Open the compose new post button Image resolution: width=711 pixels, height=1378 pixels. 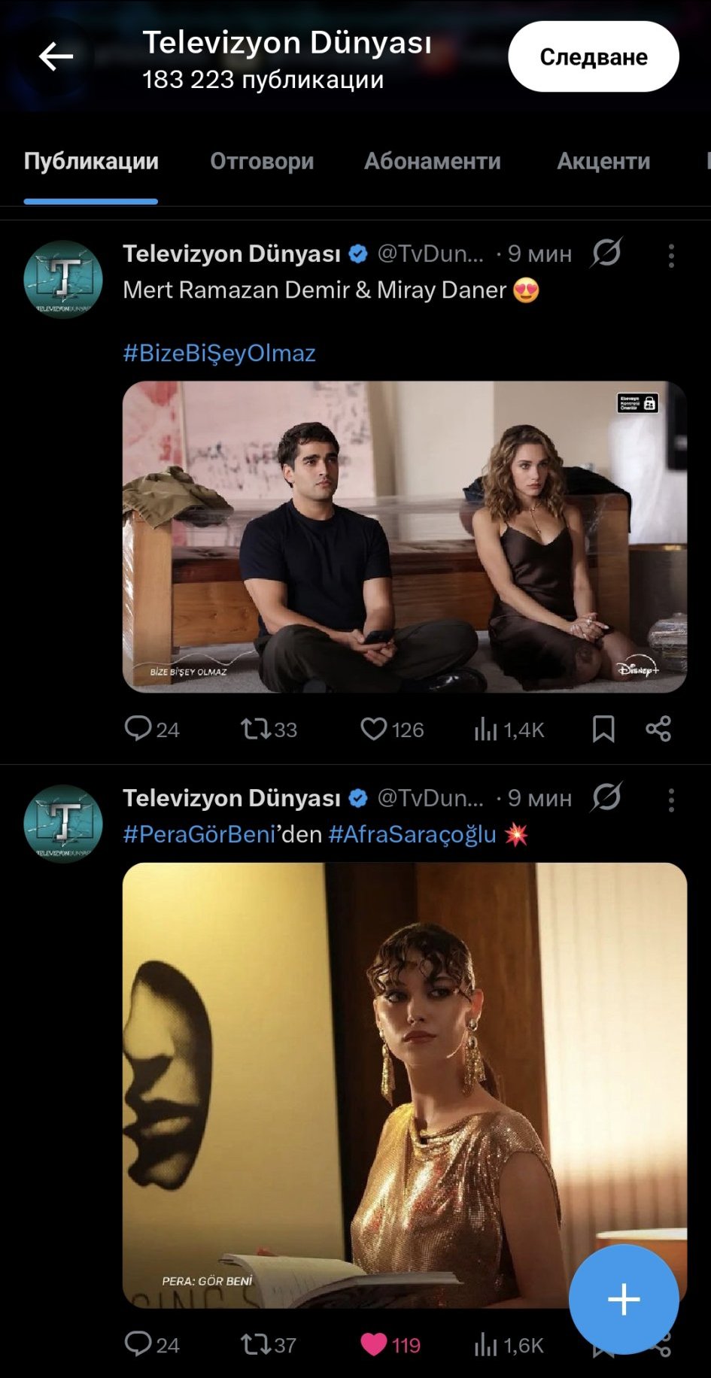click(623, 1299)
